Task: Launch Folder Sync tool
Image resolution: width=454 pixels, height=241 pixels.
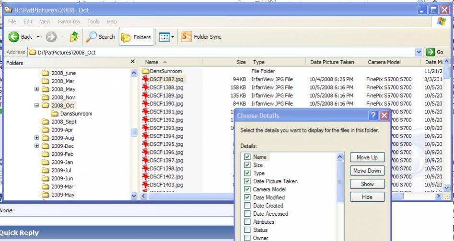Action: click(x=201, y=37)
